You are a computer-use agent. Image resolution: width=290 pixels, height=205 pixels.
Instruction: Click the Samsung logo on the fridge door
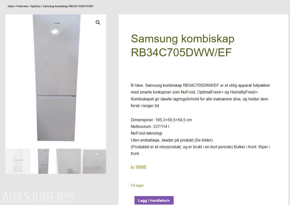(x=57, y=23)
